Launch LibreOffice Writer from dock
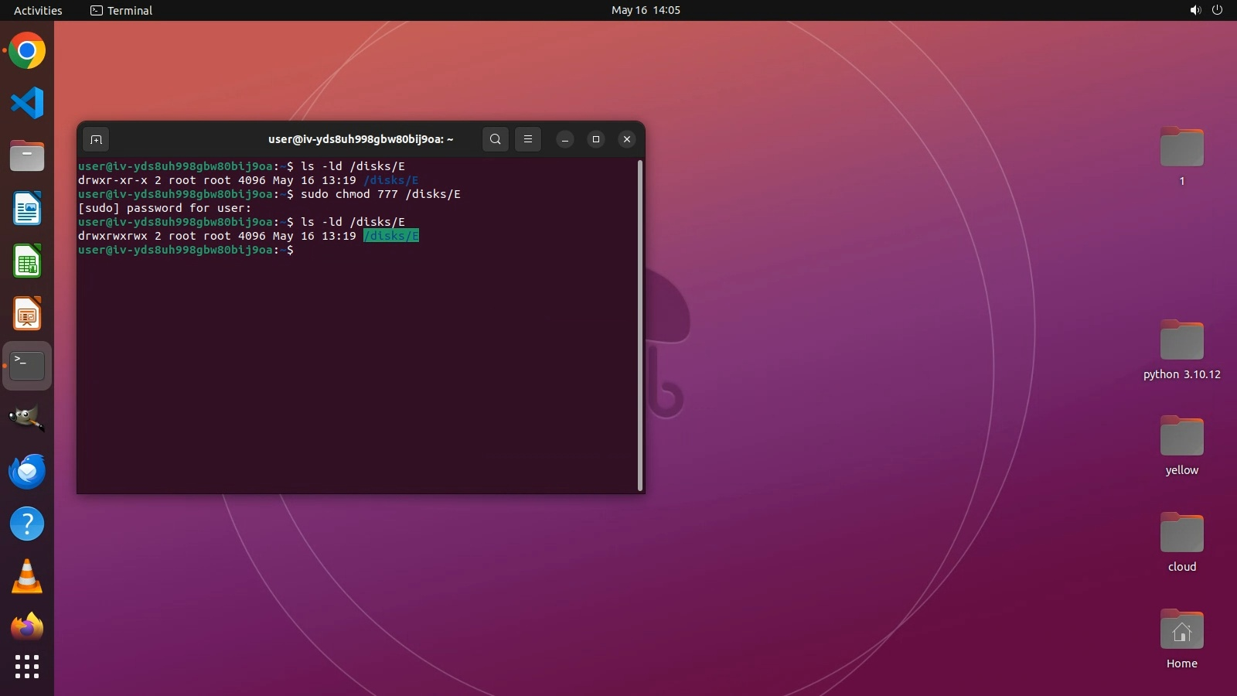The image size is (1237, 696). pos(27,209)
